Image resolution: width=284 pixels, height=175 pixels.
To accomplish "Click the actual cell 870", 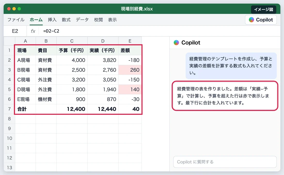I will click(x=103, y=99).
